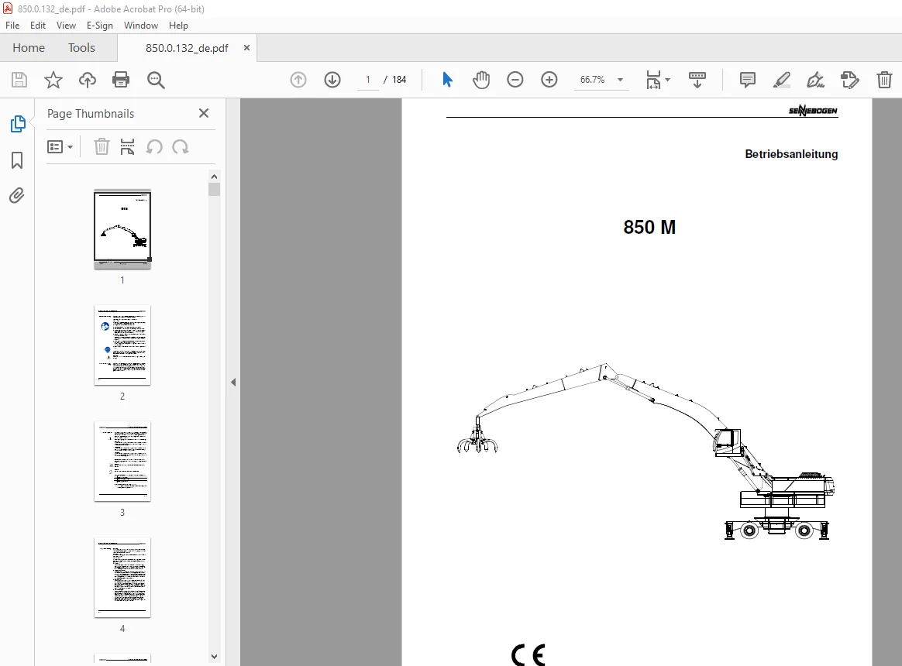The width and height of the screenshot is (902, 666).
Task: Click the Save file icon
Action: click(19, 80)
